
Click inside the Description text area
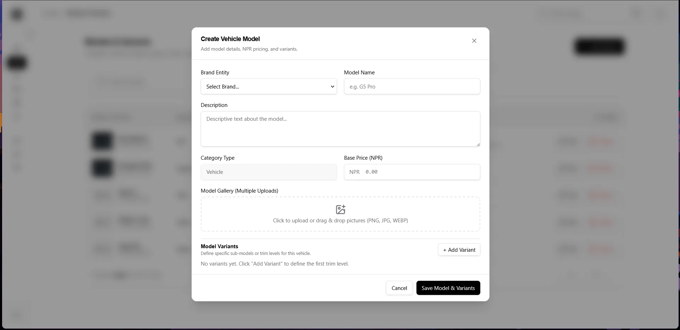(x=340, y=129)
